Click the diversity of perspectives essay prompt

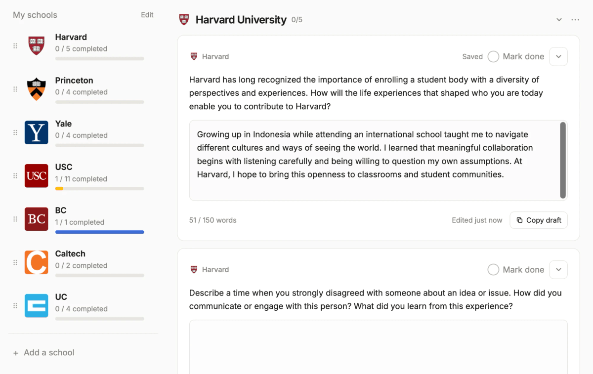pos(366,93)
